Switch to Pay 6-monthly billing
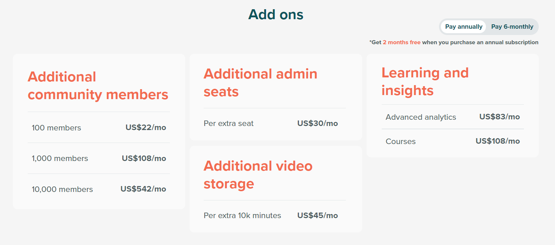Image resolution: width=555 pixels, height=245 pixels. (512, 26)
